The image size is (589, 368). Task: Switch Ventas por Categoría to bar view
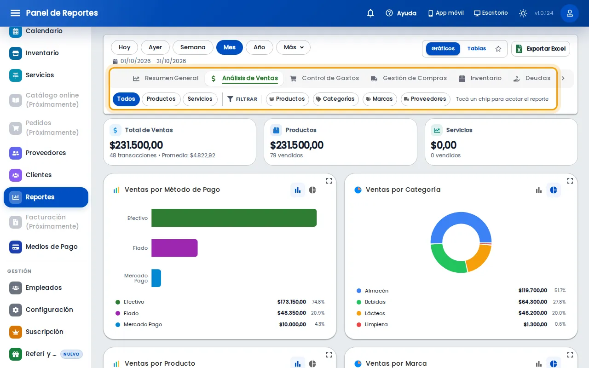[539, 190]
